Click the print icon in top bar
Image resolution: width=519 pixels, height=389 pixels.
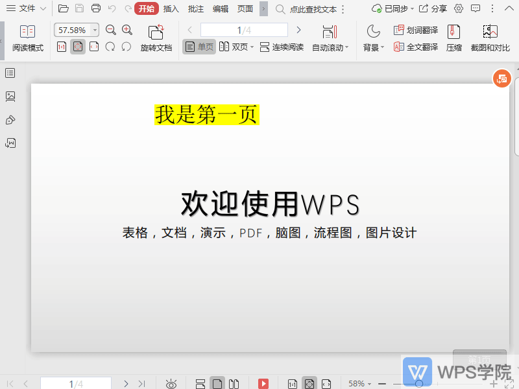point(96,8)
